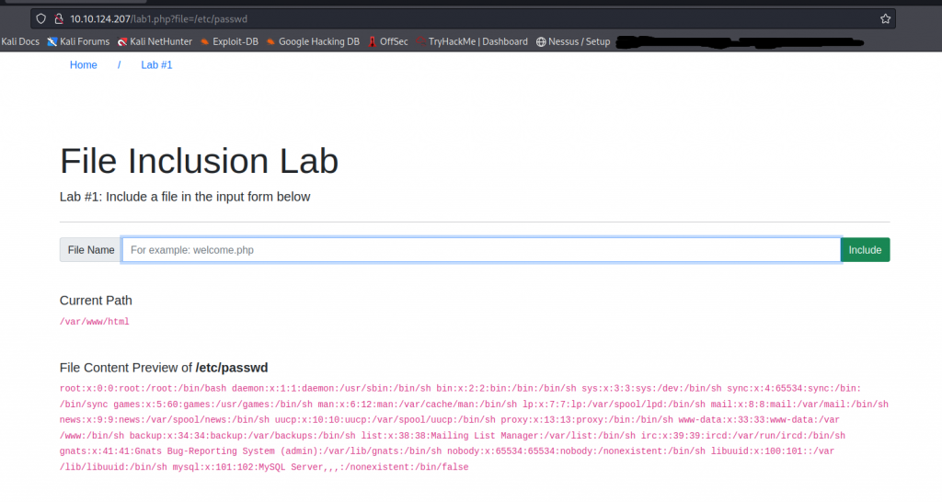Open the Google Hacking DB bookmark
Image resolution: width=942 pixels, height=502 pixels.
(313, 41)
